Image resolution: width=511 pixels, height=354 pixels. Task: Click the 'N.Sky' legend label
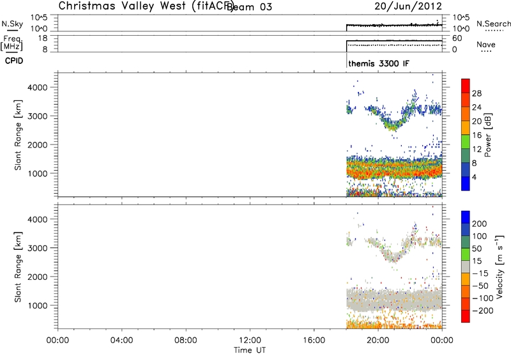click(12, 24)
